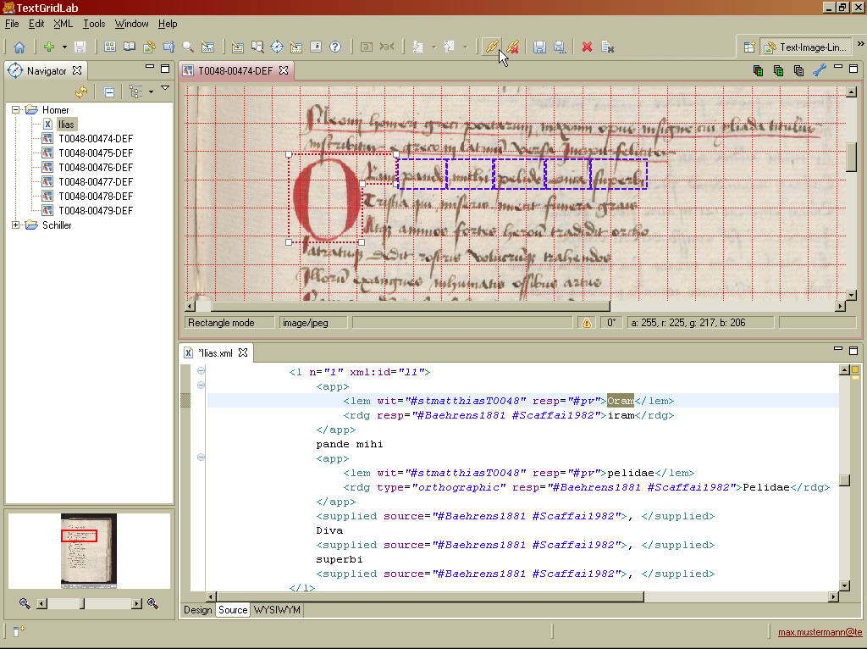The image size is (867, 649).
Task: Toggle the chain link tool in toolbar
Action: 491,47
